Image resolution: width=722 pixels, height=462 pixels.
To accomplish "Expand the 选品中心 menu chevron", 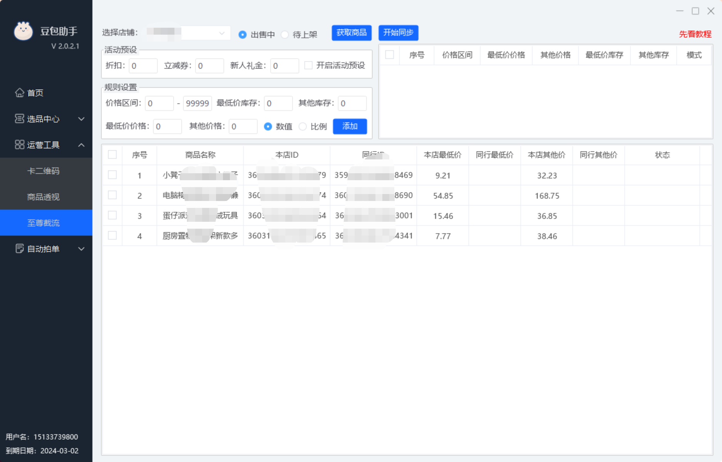I will (x=81, y=119).
